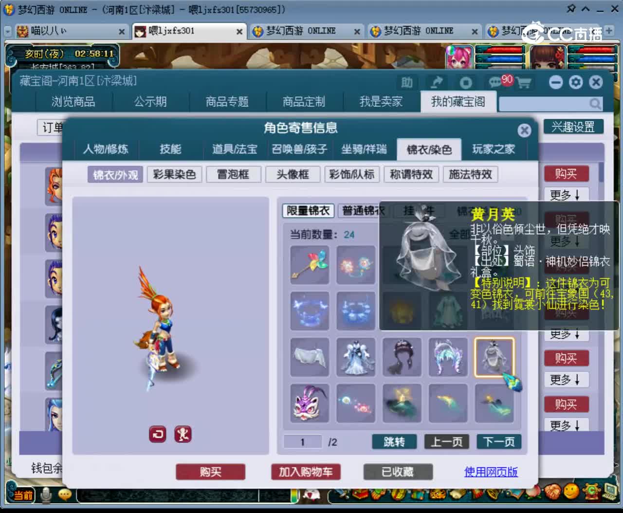Open 技能 tab
623x513 pixels.
tap(170, 149)
